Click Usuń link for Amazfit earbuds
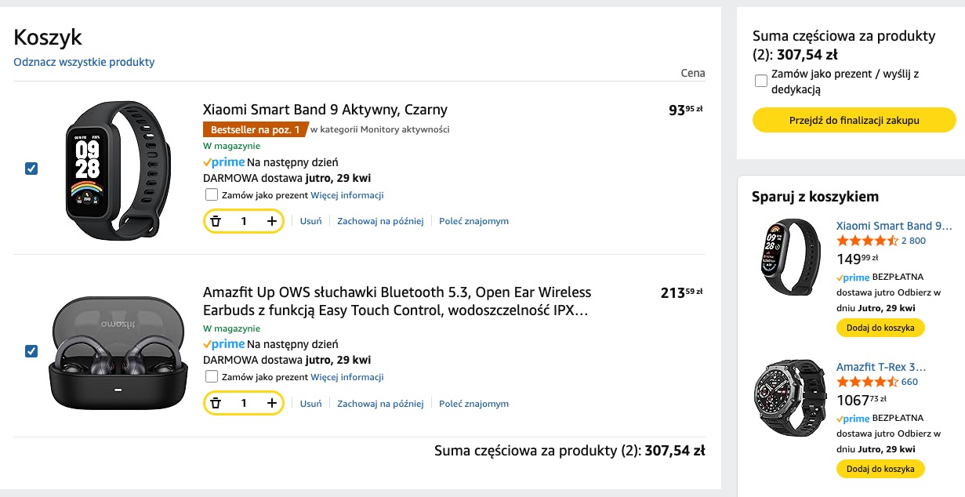 click(x=311, y=404)
